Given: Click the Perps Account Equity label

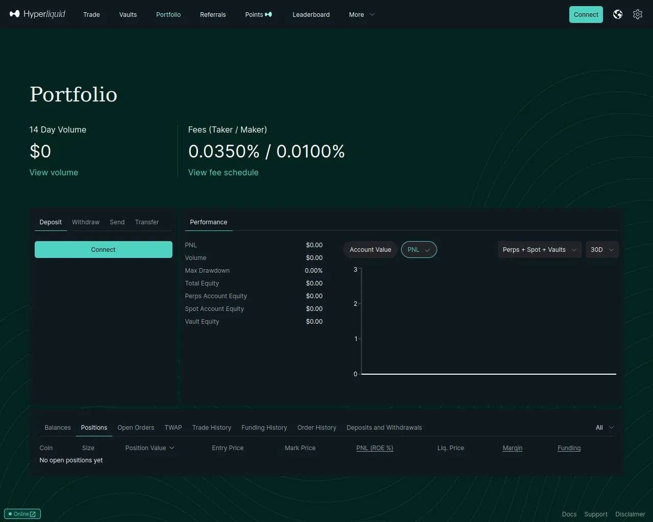Looking at the screenshot, I should click(x=216, y=296).
